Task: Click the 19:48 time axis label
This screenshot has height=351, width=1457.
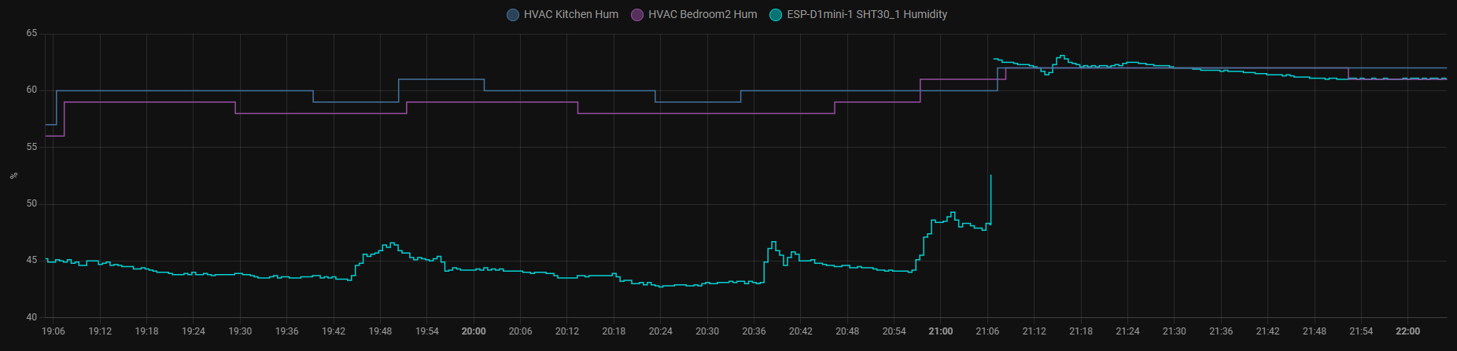Action: (380, 331)
